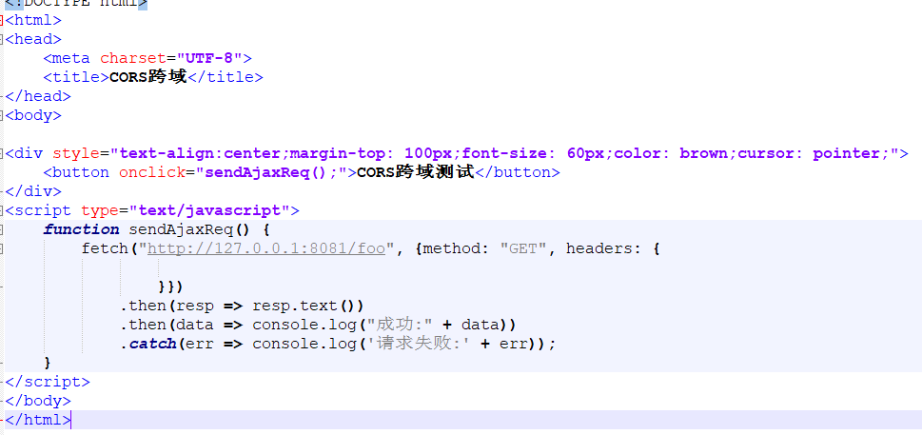This screenshot has height=435, width=922.
Task: Fold the div style block
Action: coord(2,153)
